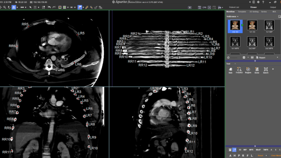This screenshot has width=281, height=158.
Task: Select the FreeRO tool
Action: 239,70
